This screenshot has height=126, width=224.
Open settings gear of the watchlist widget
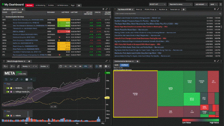(x=103, y=9)
